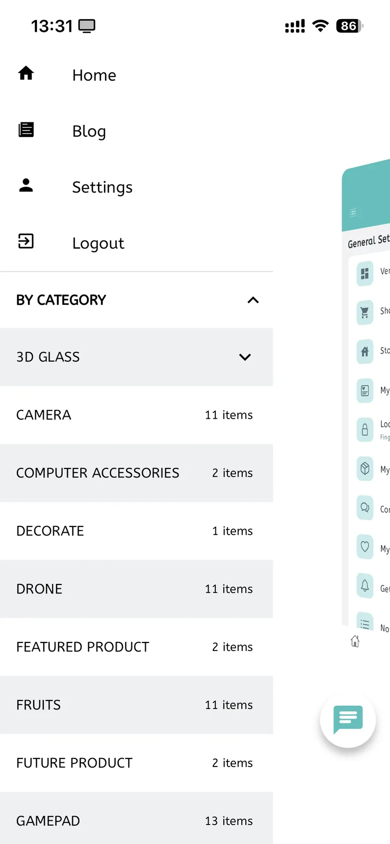Open the COMPUTER ACCESSORIES category

point(136,473)
